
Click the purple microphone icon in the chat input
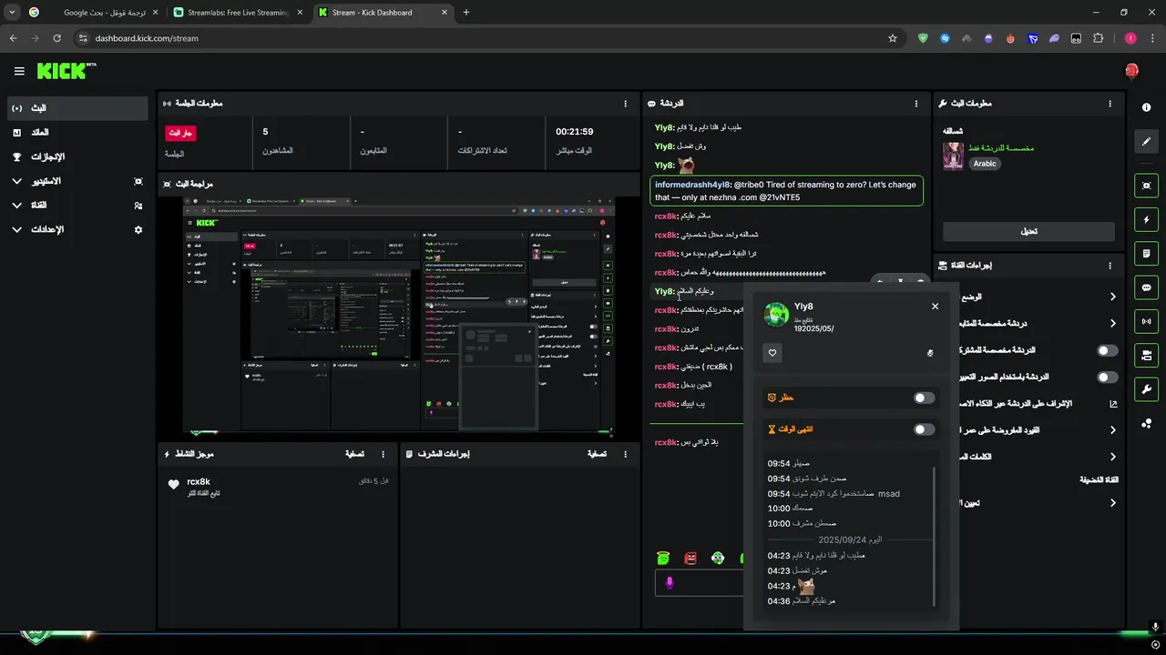(x=670, y=583)
